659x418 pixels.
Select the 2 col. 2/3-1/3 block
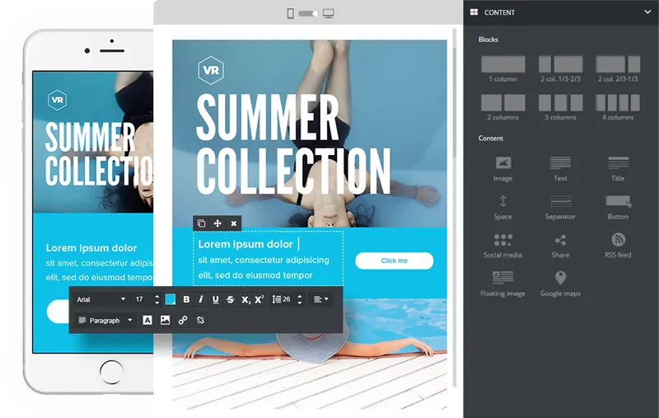point(617,69)
